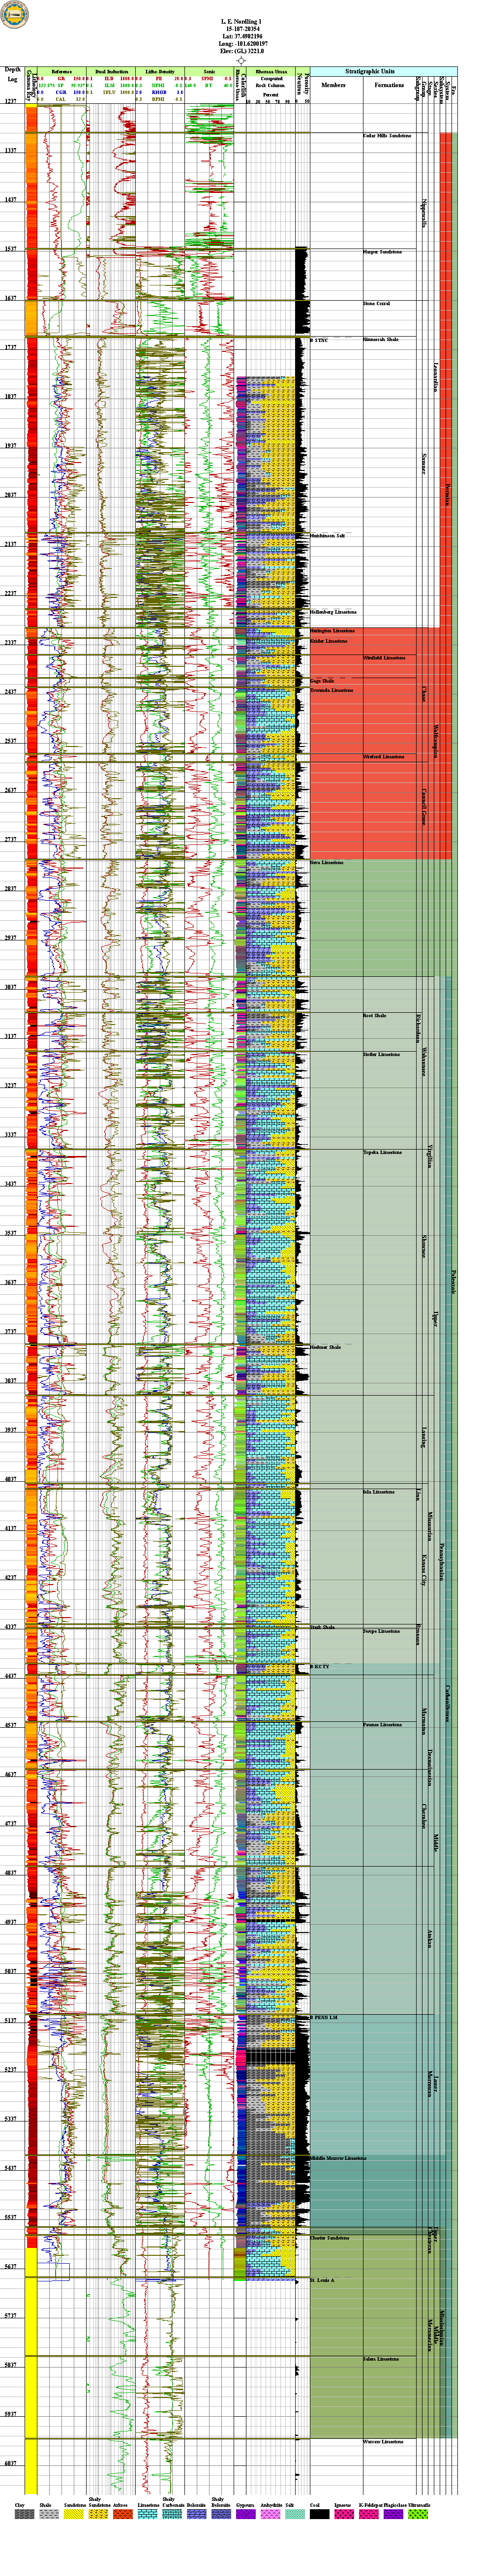Viewport: 482px width, 2556px height.
Task: Click the 3037 depth label
Action: pos(12,987)
